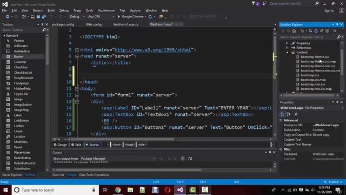Viewport: 346px width, 195px height.
Task: Open the File menu
Action: point(4,10)
